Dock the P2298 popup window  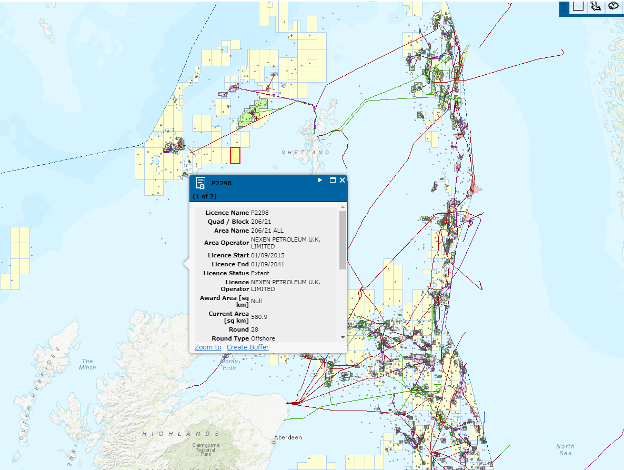331,180
